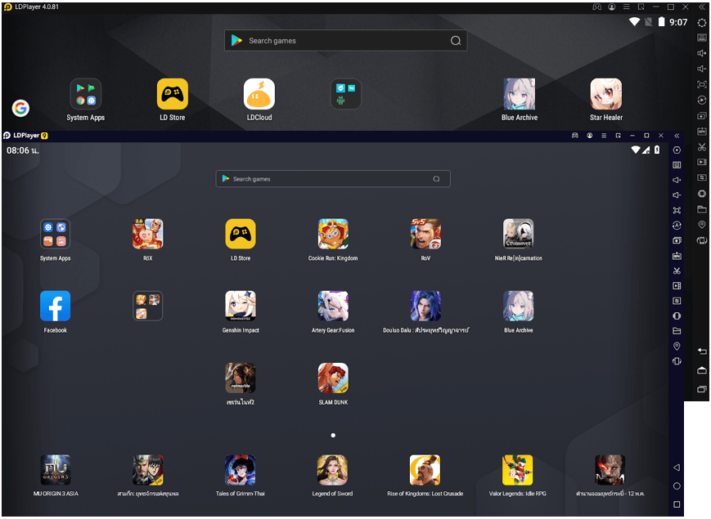Launch Legend of Sword
Screen dimensions: 711x519
332,470
